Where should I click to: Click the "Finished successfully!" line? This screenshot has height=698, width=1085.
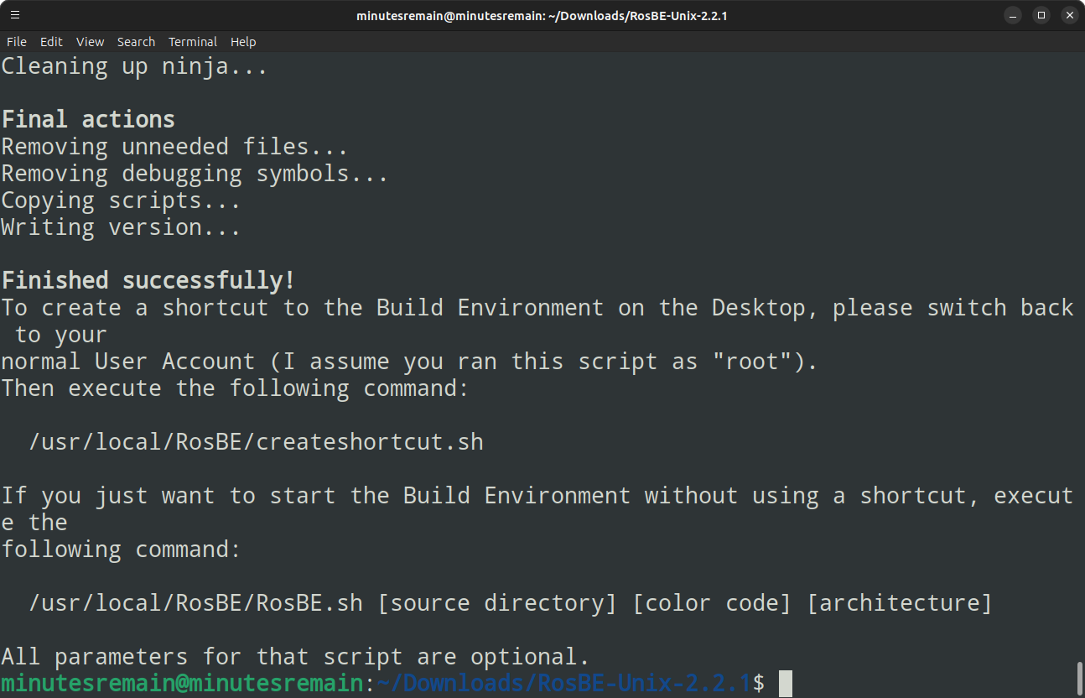148,280
